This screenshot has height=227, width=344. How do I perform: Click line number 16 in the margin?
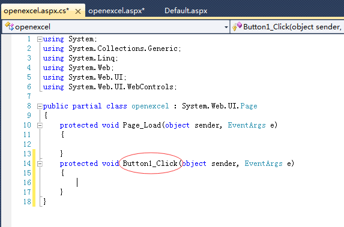pyautogui.click(x=27, y=183)
